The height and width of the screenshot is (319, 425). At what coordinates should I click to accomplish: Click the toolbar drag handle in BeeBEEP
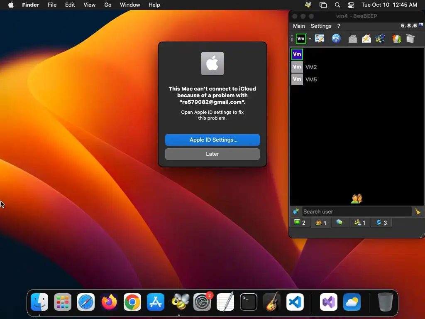pos(292,39)
